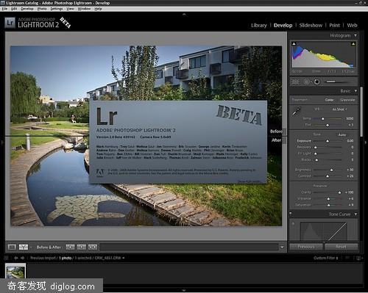Copy Before settings to After icon
The height and width of the screenshot is (293, 368).
click(x=70, y=247)
